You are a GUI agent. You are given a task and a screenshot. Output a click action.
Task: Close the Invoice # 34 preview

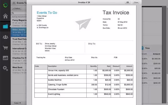(x=136, y=2)
